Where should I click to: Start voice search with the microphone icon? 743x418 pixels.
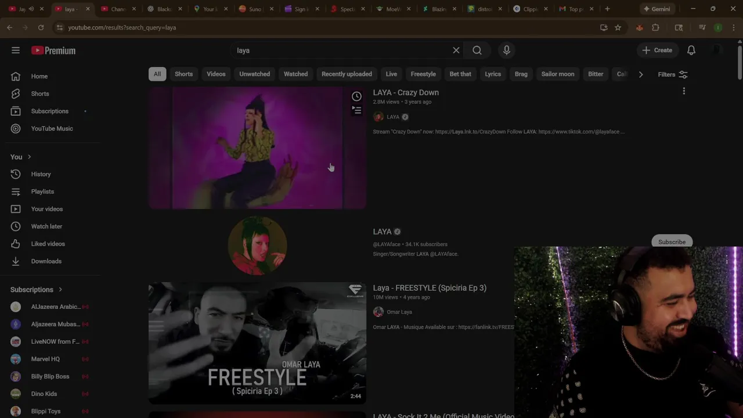[x=507, y=51]
